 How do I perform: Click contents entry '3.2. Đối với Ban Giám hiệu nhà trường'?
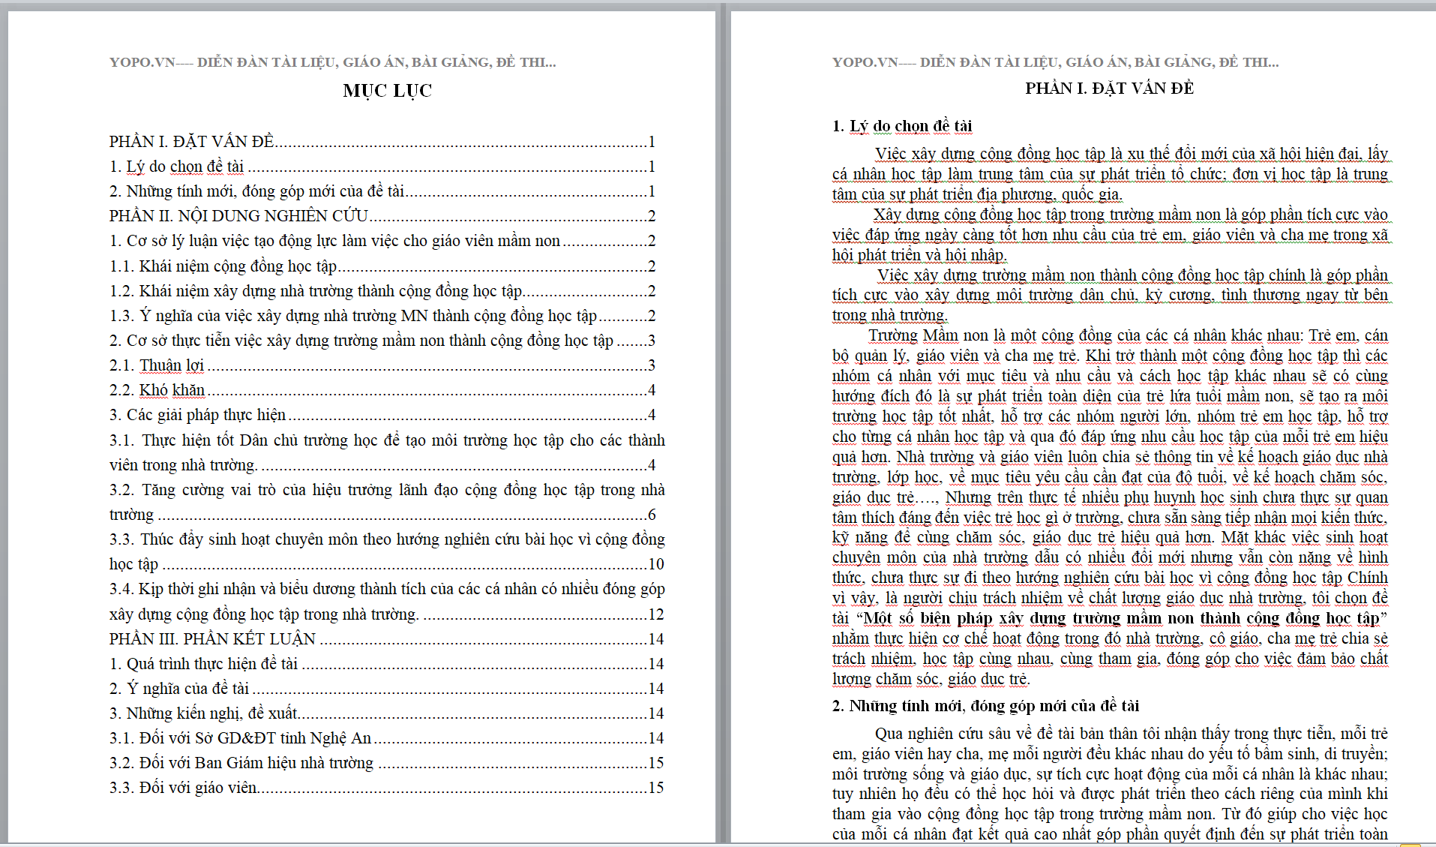pos(387,763)
